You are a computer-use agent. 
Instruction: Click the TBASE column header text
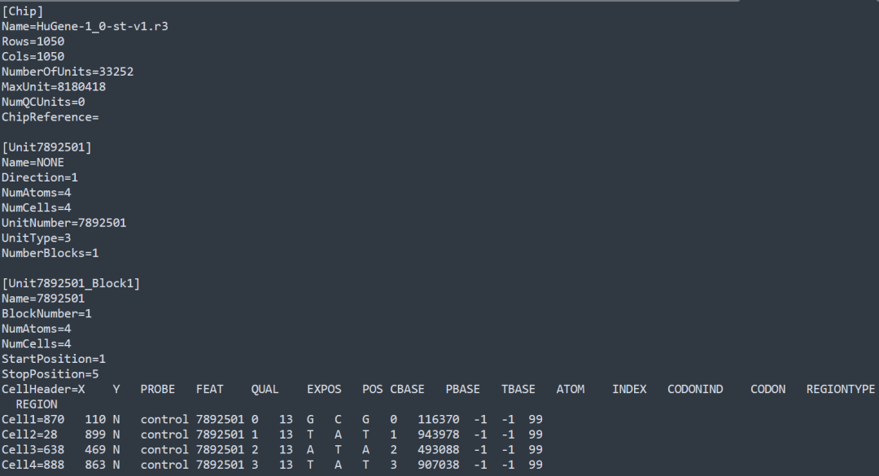[x=518, y=390]
